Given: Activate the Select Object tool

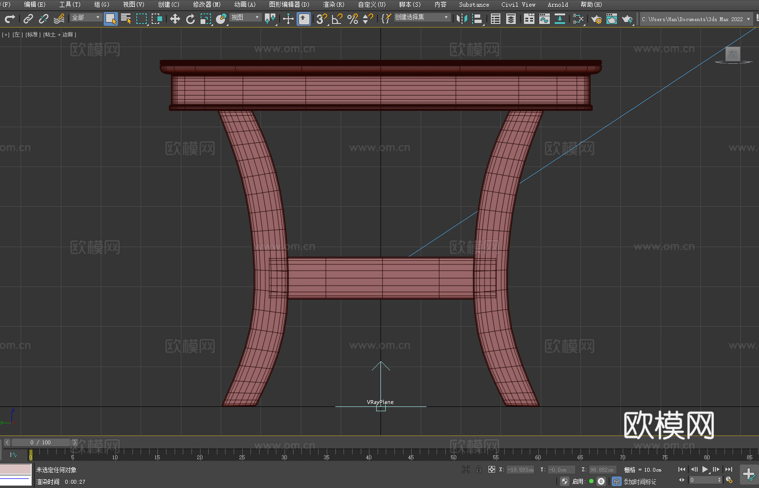Looking at the screenshot, I should 111,19.
